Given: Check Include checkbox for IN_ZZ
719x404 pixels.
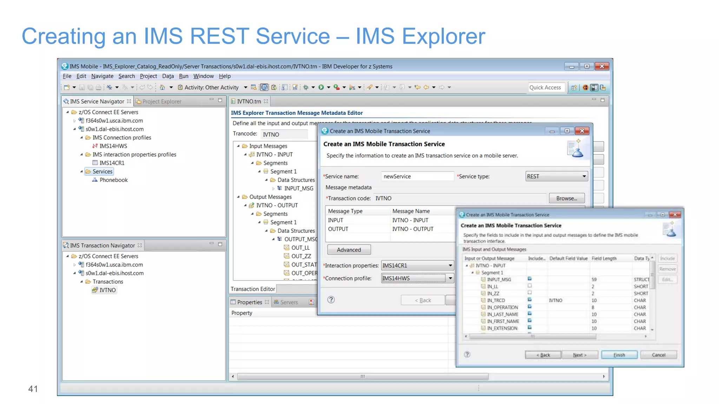Looking at the screenshot, I should click(x=529, y=292).
